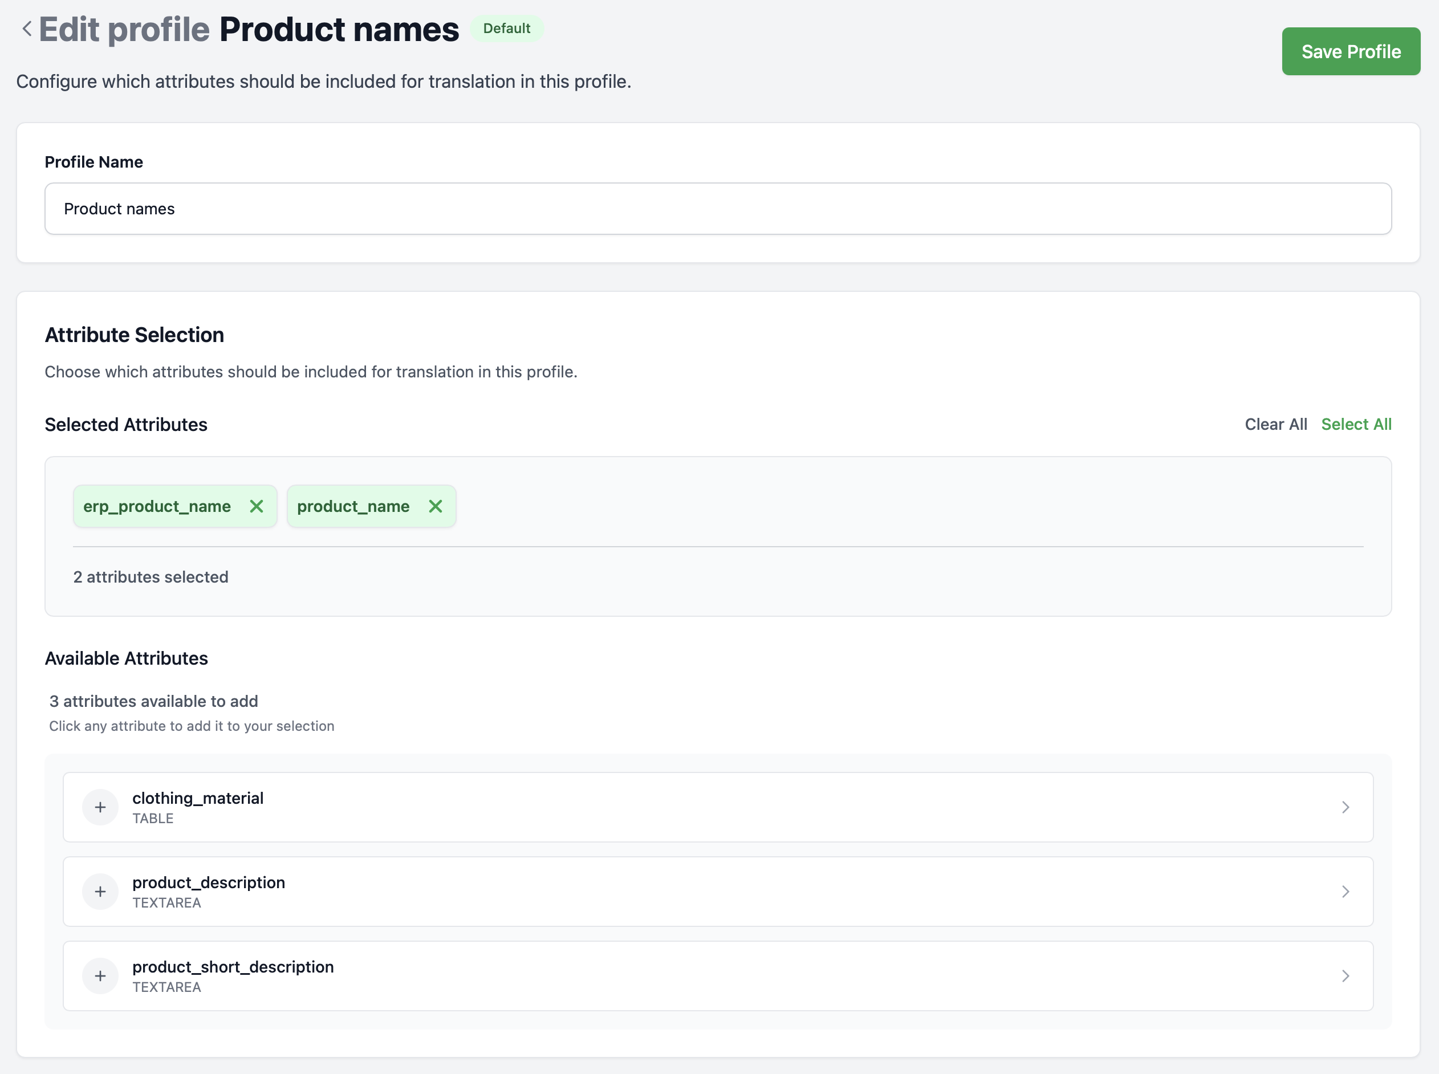Click the Default badge
This screenshot has height=1074, width=1439.
click(506, 29)
